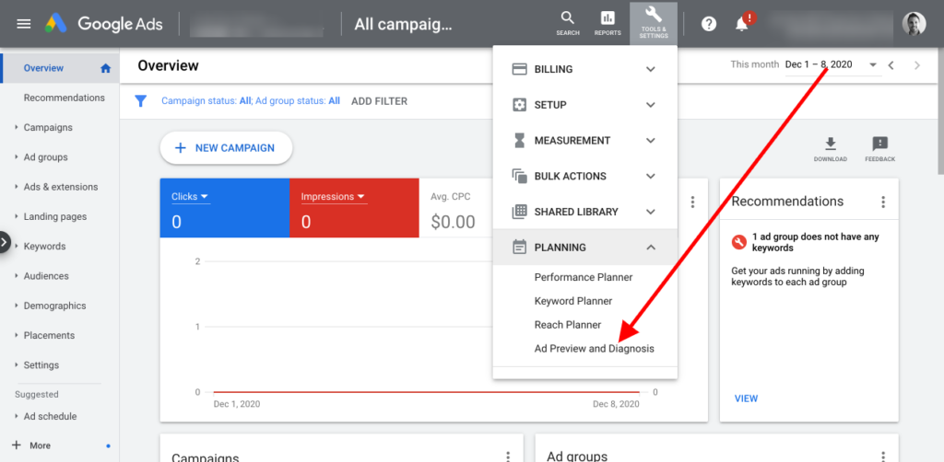Open the chart card three-dot menu
The height and width of the screenshot is (462, 944).
tap(693, 202)
